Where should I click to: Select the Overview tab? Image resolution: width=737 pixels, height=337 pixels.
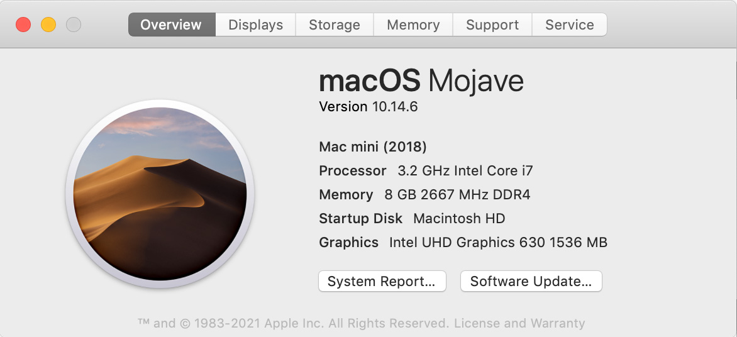tap(172, 25)
